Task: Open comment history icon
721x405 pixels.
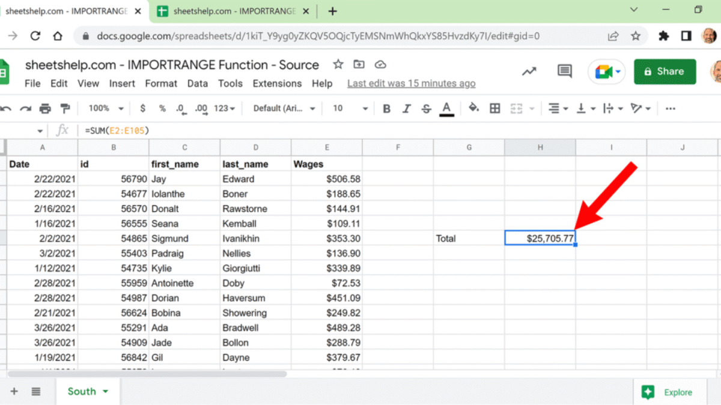Action: (x=564, y=71)
